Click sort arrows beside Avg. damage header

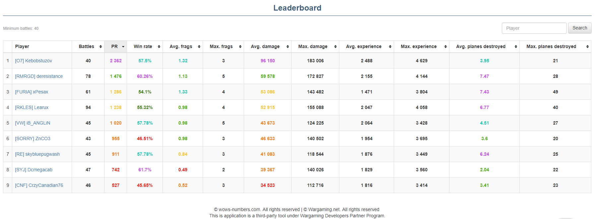tap(288, 47)
